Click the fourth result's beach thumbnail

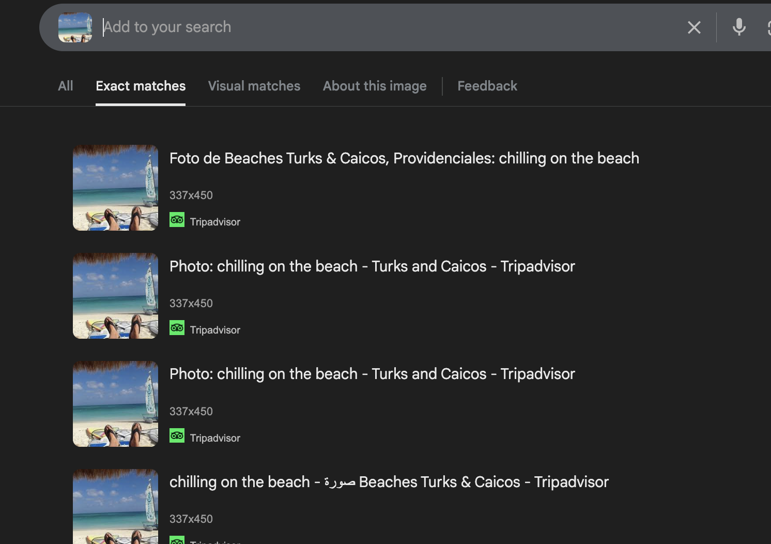click(x=115, y=507)
